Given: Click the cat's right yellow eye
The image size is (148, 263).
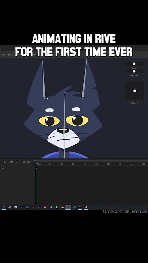Looking at the screenshot, I should (77, 120).
